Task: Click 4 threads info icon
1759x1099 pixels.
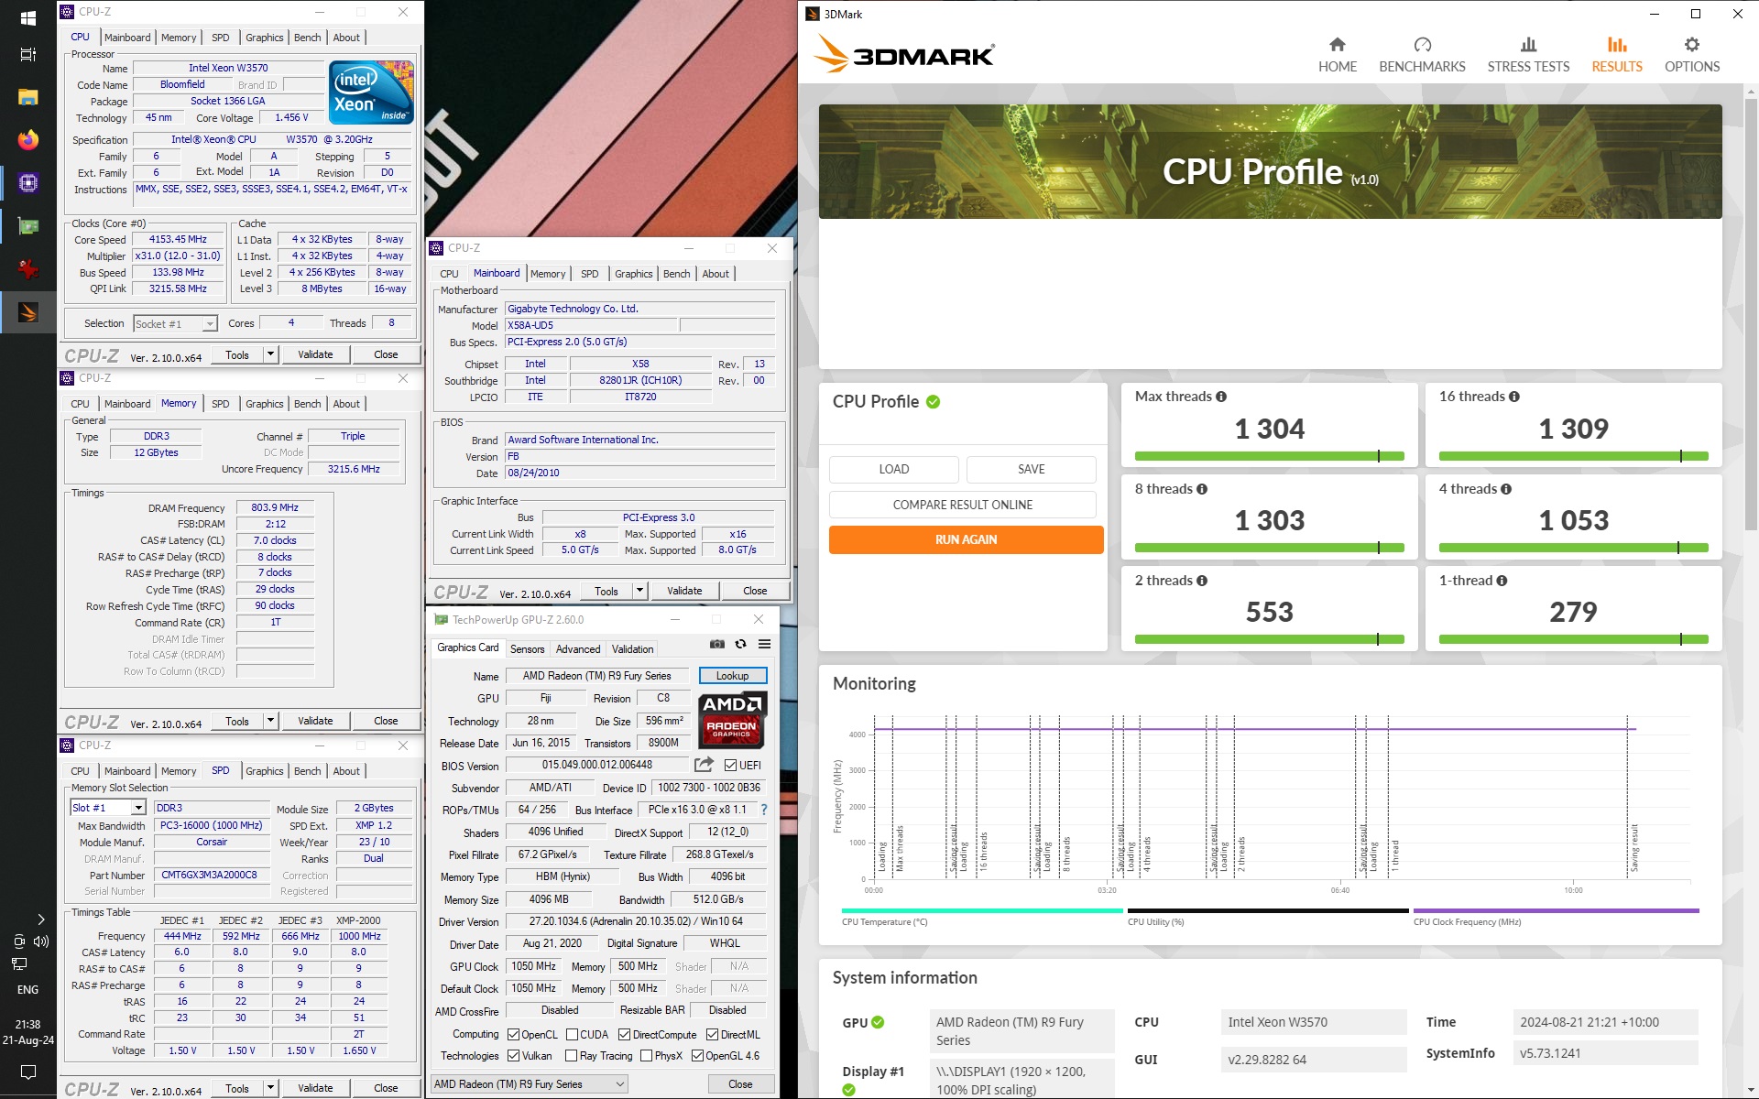Action: tap(1506, 489)
